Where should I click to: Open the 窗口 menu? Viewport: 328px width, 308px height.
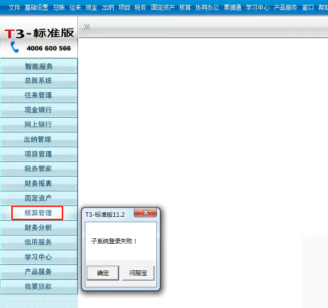pyautogui.click(x=308, y=7)
